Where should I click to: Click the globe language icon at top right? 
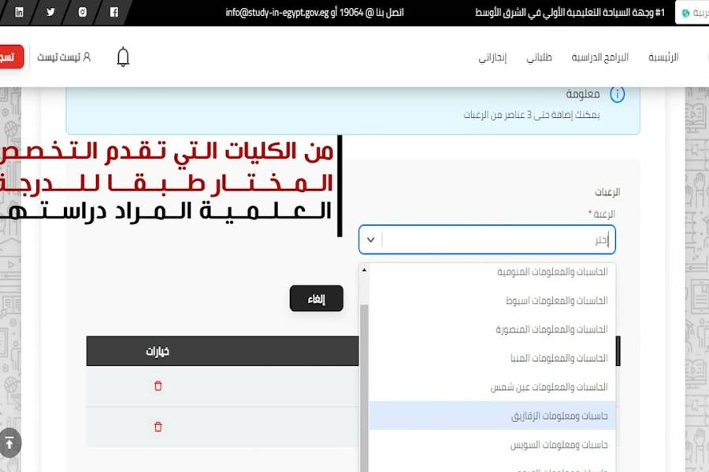[686, 13]
